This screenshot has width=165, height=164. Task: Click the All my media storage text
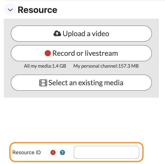point(45,66)
